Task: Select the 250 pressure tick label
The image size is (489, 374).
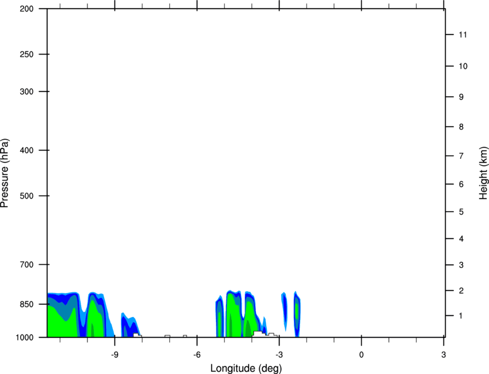Action: (x=26, y=54)
